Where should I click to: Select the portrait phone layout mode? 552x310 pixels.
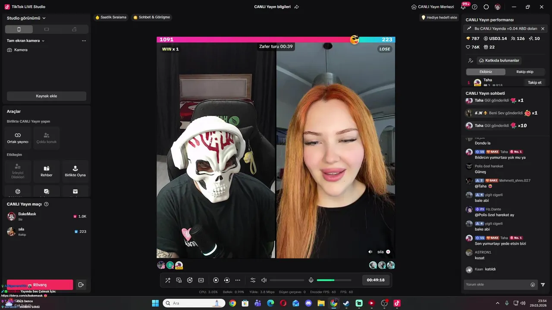pyautogui.click(x=19, y=29)
